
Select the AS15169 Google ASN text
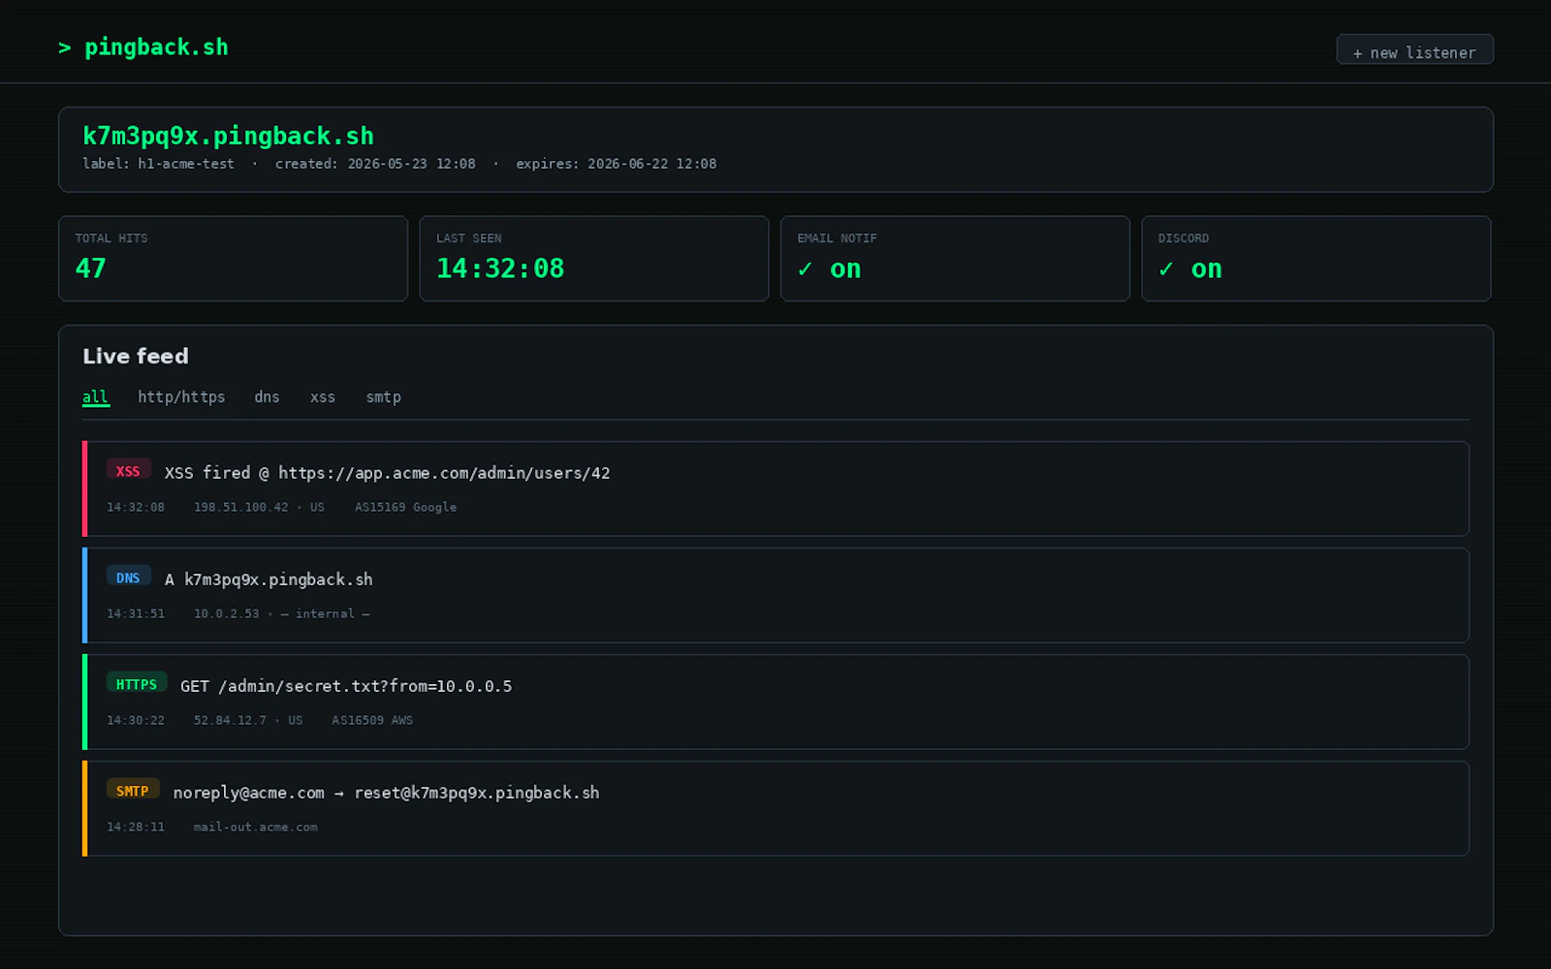click(405, 508)
